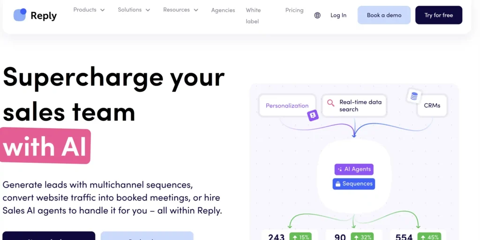Screen dimensions: 480x240
Task: Click the Reply wordmark text
Action: 44,16
